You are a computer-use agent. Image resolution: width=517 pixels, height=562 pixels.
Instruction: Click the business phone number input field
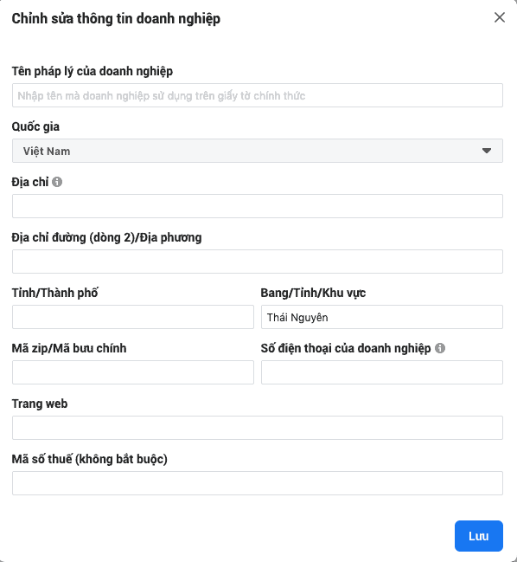(382, 372)
